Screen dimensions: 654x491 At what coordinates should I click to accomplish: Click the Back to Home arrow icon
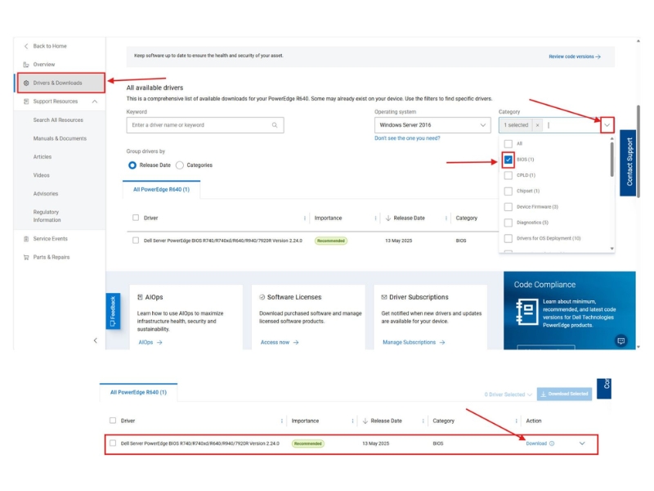26,46
